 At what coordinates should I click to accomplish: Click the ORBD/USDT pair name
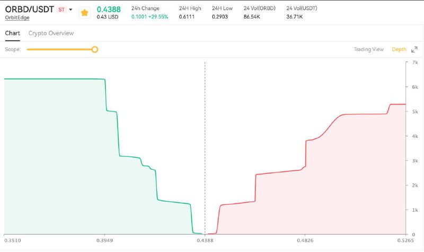[x=29, y=9]
